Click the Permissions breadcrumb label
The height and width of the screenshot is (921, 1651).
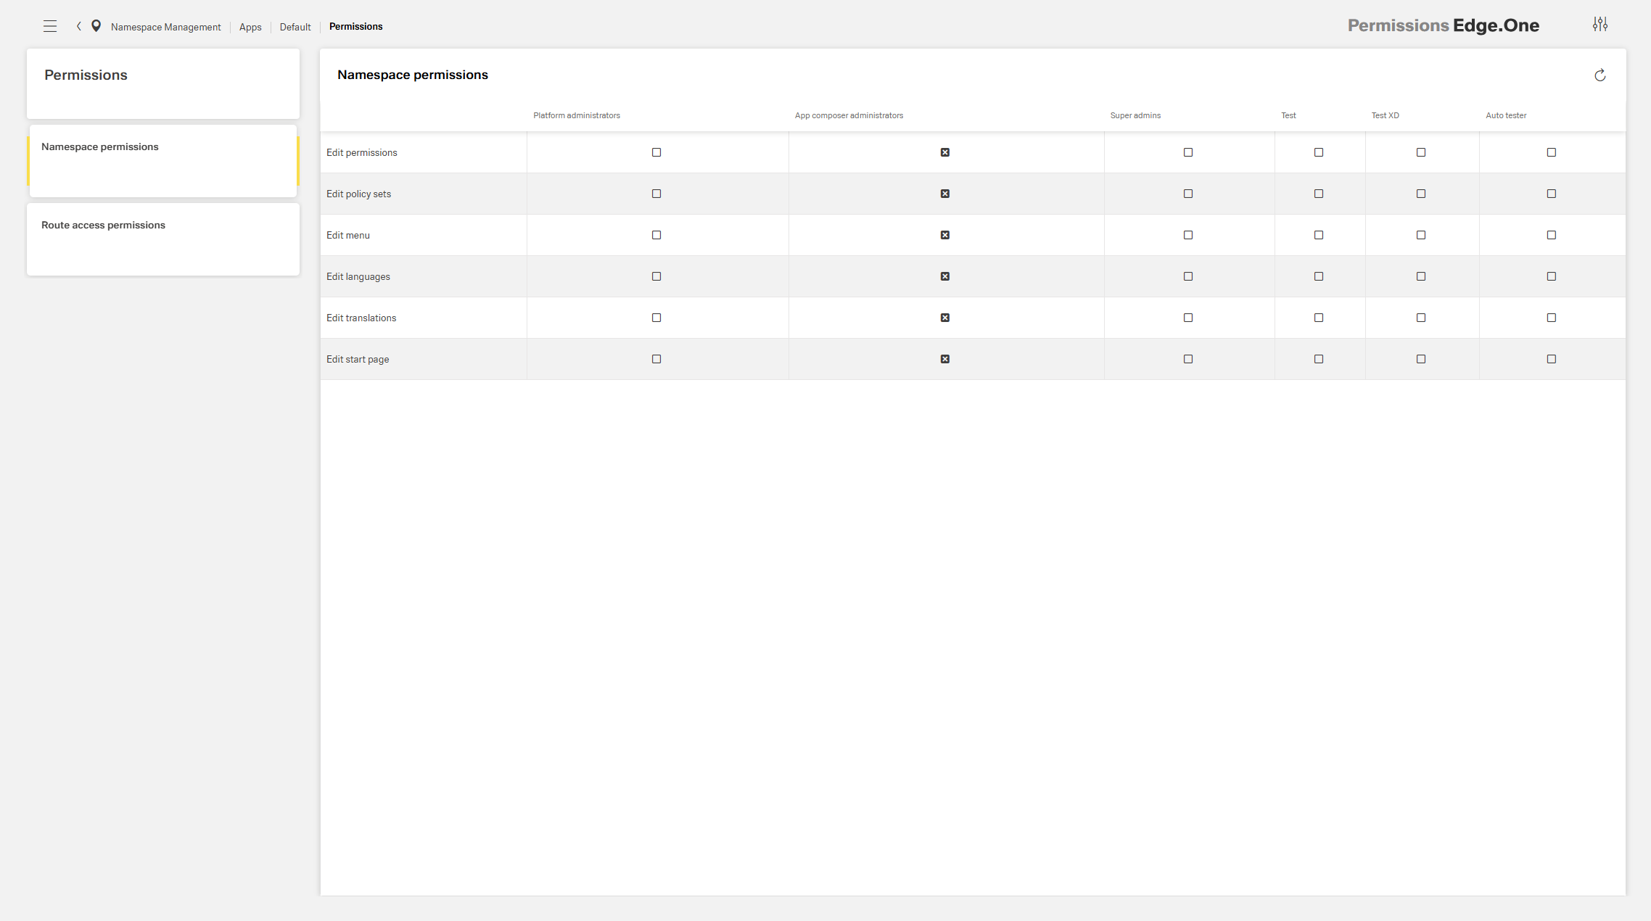click(356, 26)
